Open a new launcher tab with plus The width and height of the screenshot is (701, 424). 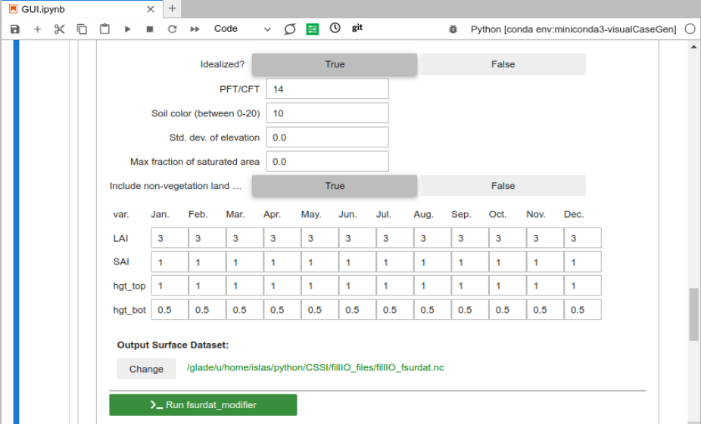click(173, 9)
